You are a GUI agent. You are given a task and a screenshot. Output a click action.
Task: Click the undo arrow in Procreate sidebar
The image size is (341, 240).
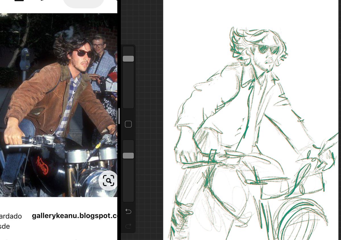(128, 211)
